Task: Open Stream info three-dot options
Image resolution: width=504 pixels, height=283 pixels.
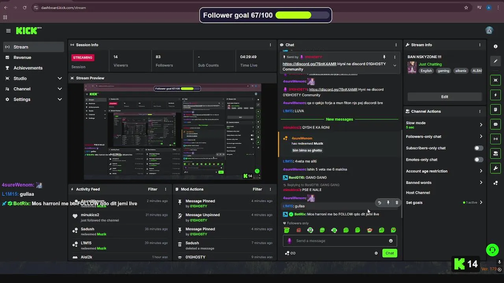Action: [480, 45]
